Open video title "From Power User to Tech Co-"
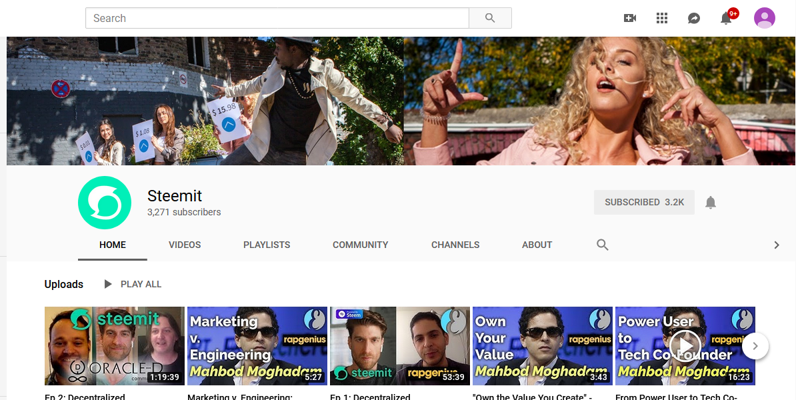The image size is (796, 400). [676, 397]
